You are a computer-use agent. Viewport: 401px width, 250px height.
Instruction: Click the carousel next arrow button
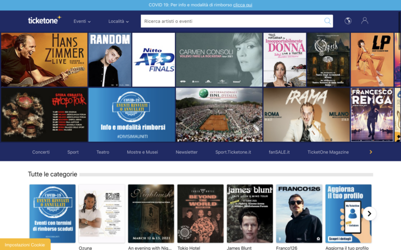[x=369, y=214]
